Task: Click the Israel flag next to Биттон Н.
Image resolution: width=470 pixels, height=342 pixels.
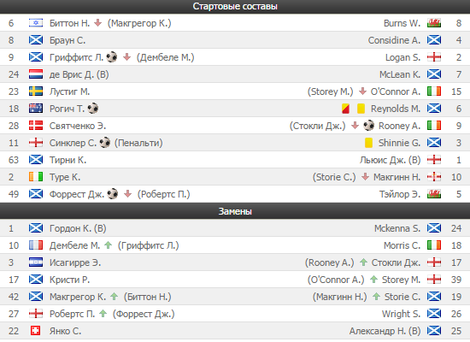Action: coord(36,23)
